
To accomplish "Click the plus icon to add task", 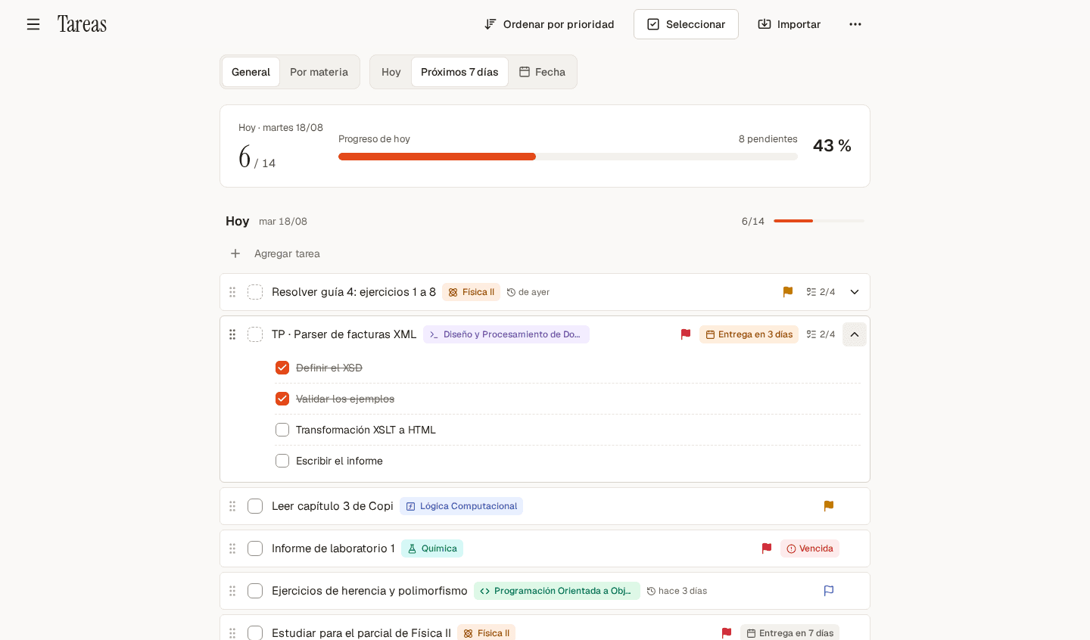I will point(235,253).
